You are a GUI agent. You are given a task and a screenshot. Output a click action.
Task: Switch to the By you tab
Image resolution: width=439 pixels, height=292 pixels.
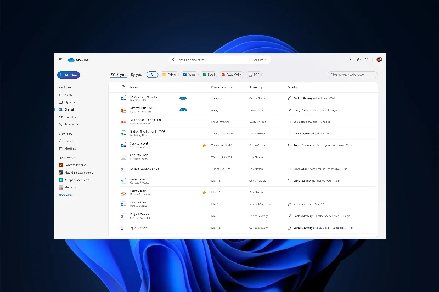click(136, 75)
